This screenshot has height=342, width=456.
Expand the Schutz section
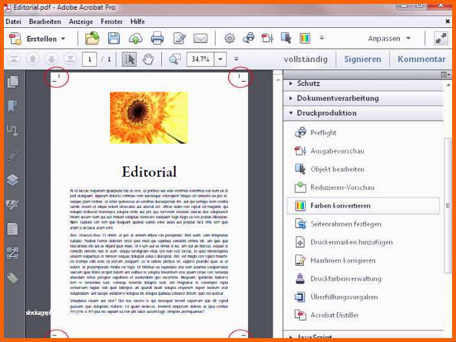pyautogui.click(x=308, y=84)
